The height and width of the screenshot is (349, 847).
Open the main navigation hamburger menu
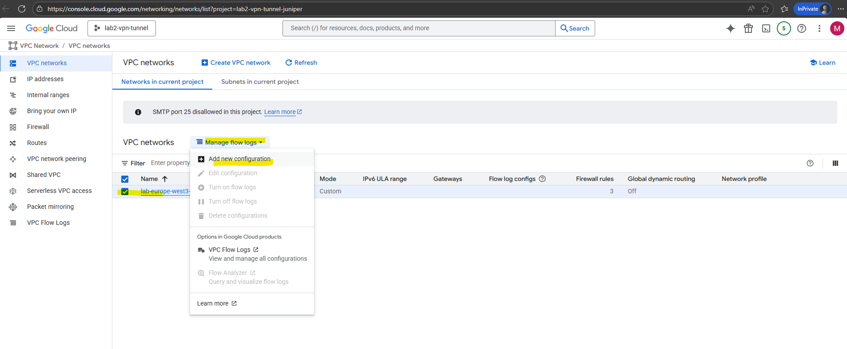pyautogui.click(x=11, y=28)
